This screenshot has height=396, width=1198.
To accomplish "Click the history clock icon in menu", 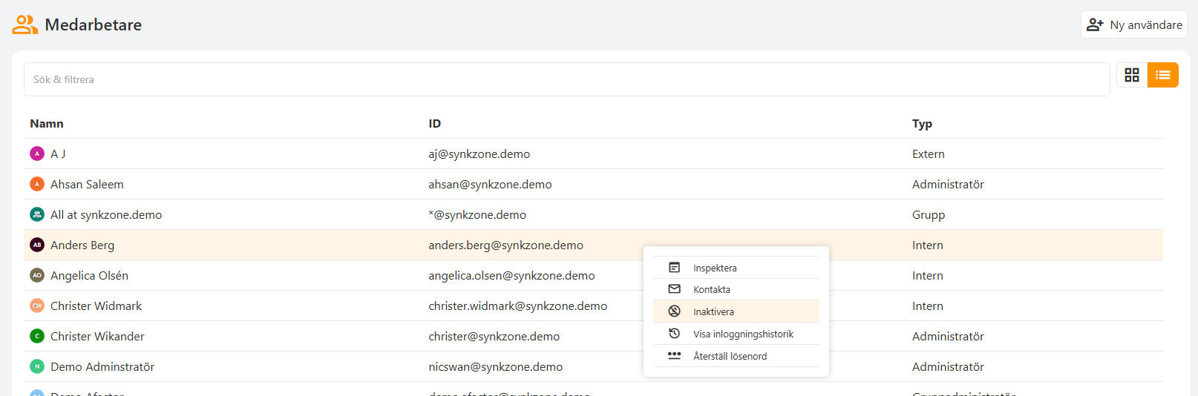I will click(675, 334).
